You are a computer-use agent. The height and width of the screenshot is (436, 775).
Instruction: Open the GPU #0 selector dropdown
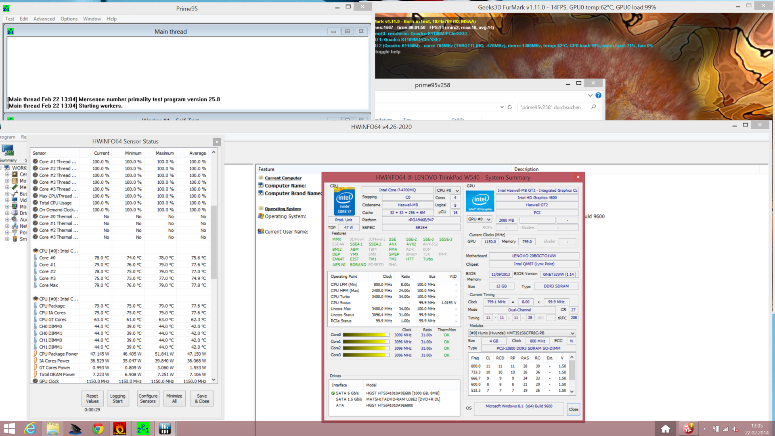click(x=479, y=219)
